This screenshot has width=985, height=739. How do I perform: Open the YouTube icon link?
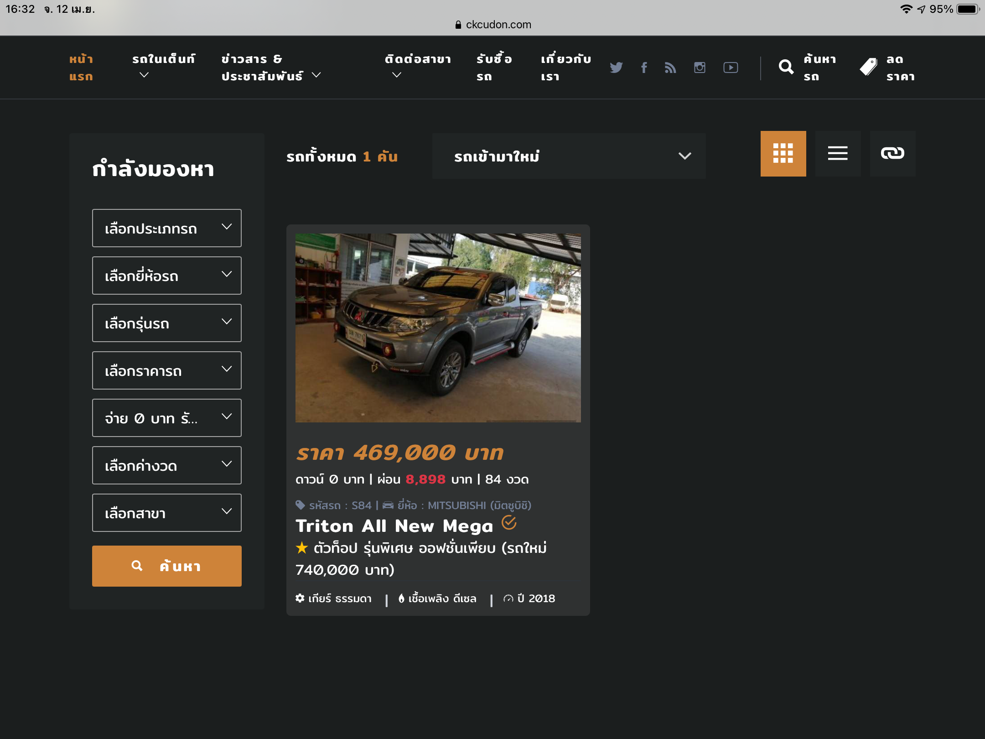coord(731,68)
